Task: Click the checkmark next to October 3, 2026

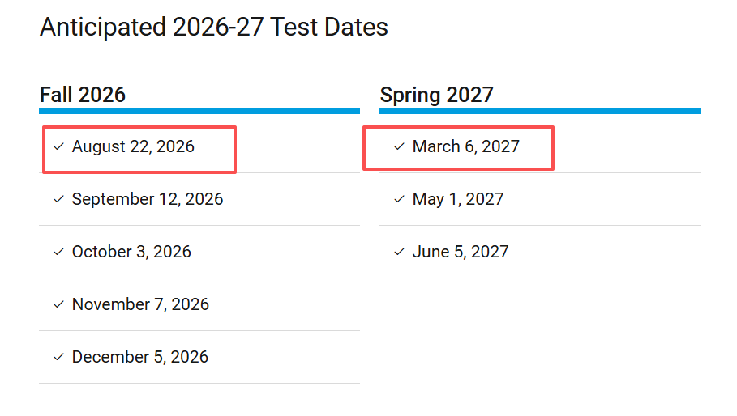Action: (x=58, y=252)
